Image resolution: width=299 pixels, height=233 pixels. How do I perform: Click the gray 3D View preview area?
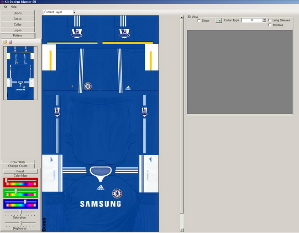[x=240, y=72]
